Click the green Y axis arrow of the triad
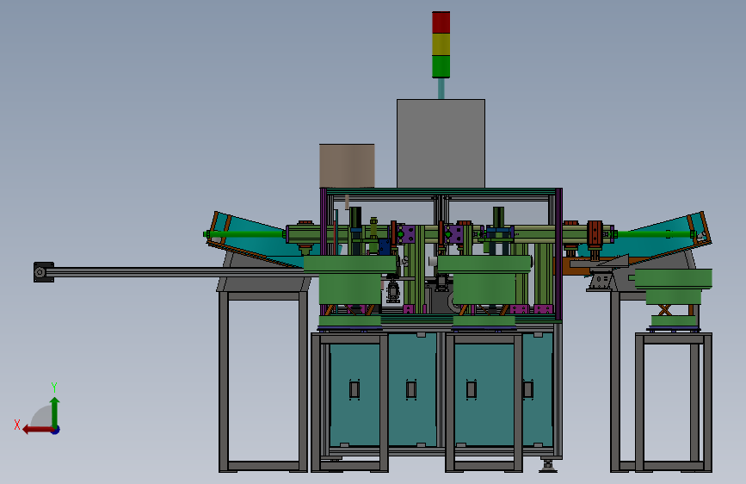Screen dimensions: 746x484 pos(55,411)
